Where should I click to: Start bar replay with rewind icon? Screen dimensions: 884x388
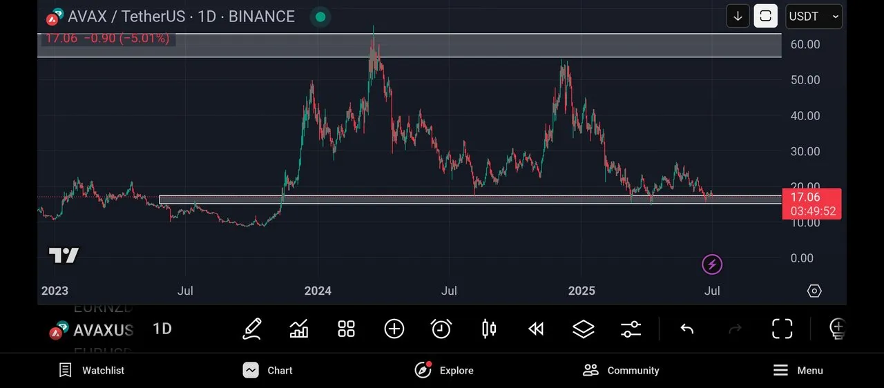coord(536,329)
